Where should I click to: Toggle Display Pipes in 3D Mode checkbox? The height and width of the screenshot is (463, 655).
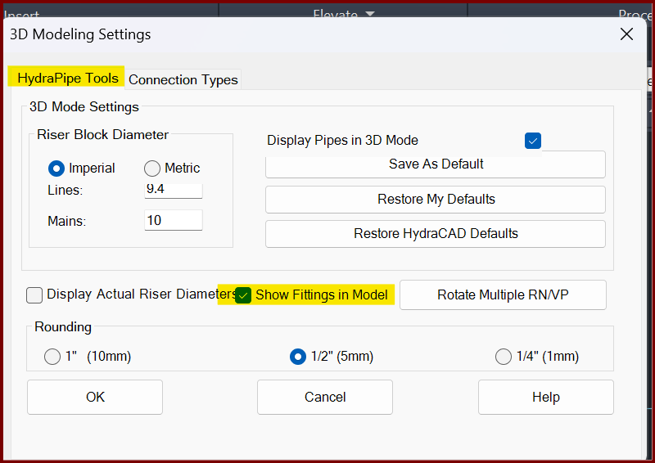pyautogui.click(x=533, y=141)
